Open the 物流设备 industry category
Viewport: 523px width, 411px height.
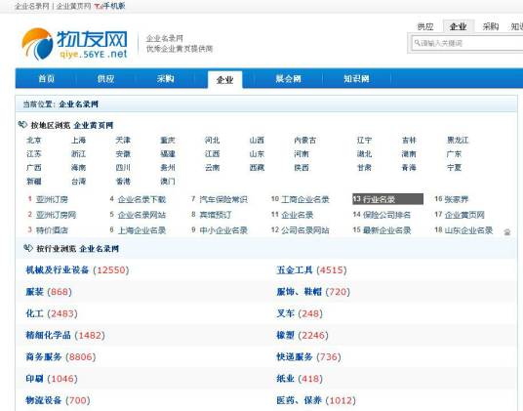[44, 400]
